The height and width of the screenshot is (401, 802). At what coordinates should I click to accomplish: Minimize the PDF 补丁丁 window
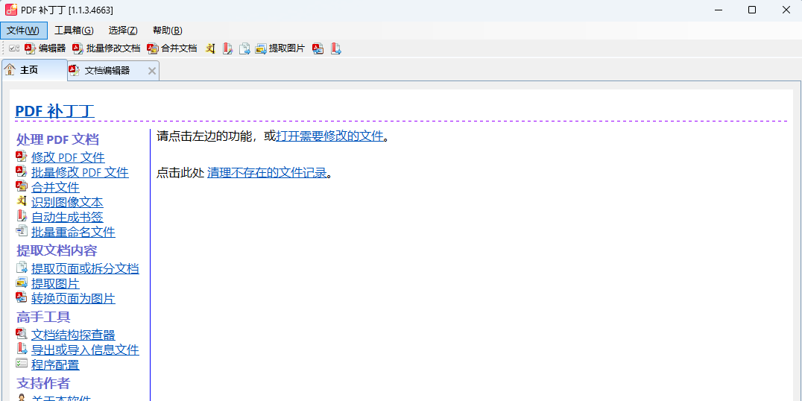718,10
